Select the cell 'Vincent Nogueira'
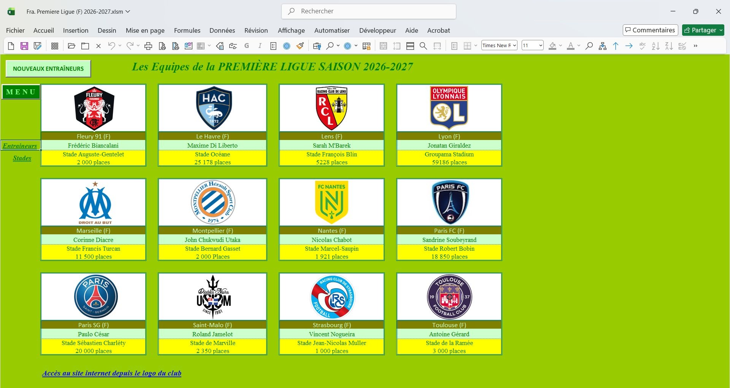730x388 pixels. [332, 334]
